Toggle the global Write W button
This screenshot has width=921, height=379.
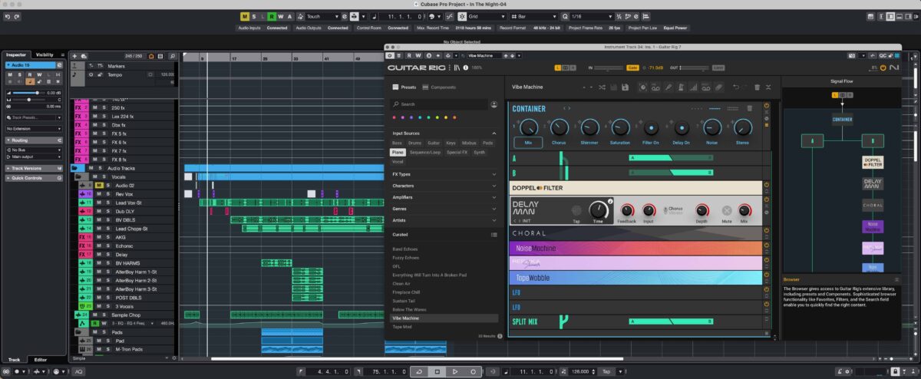pos(281,16)
